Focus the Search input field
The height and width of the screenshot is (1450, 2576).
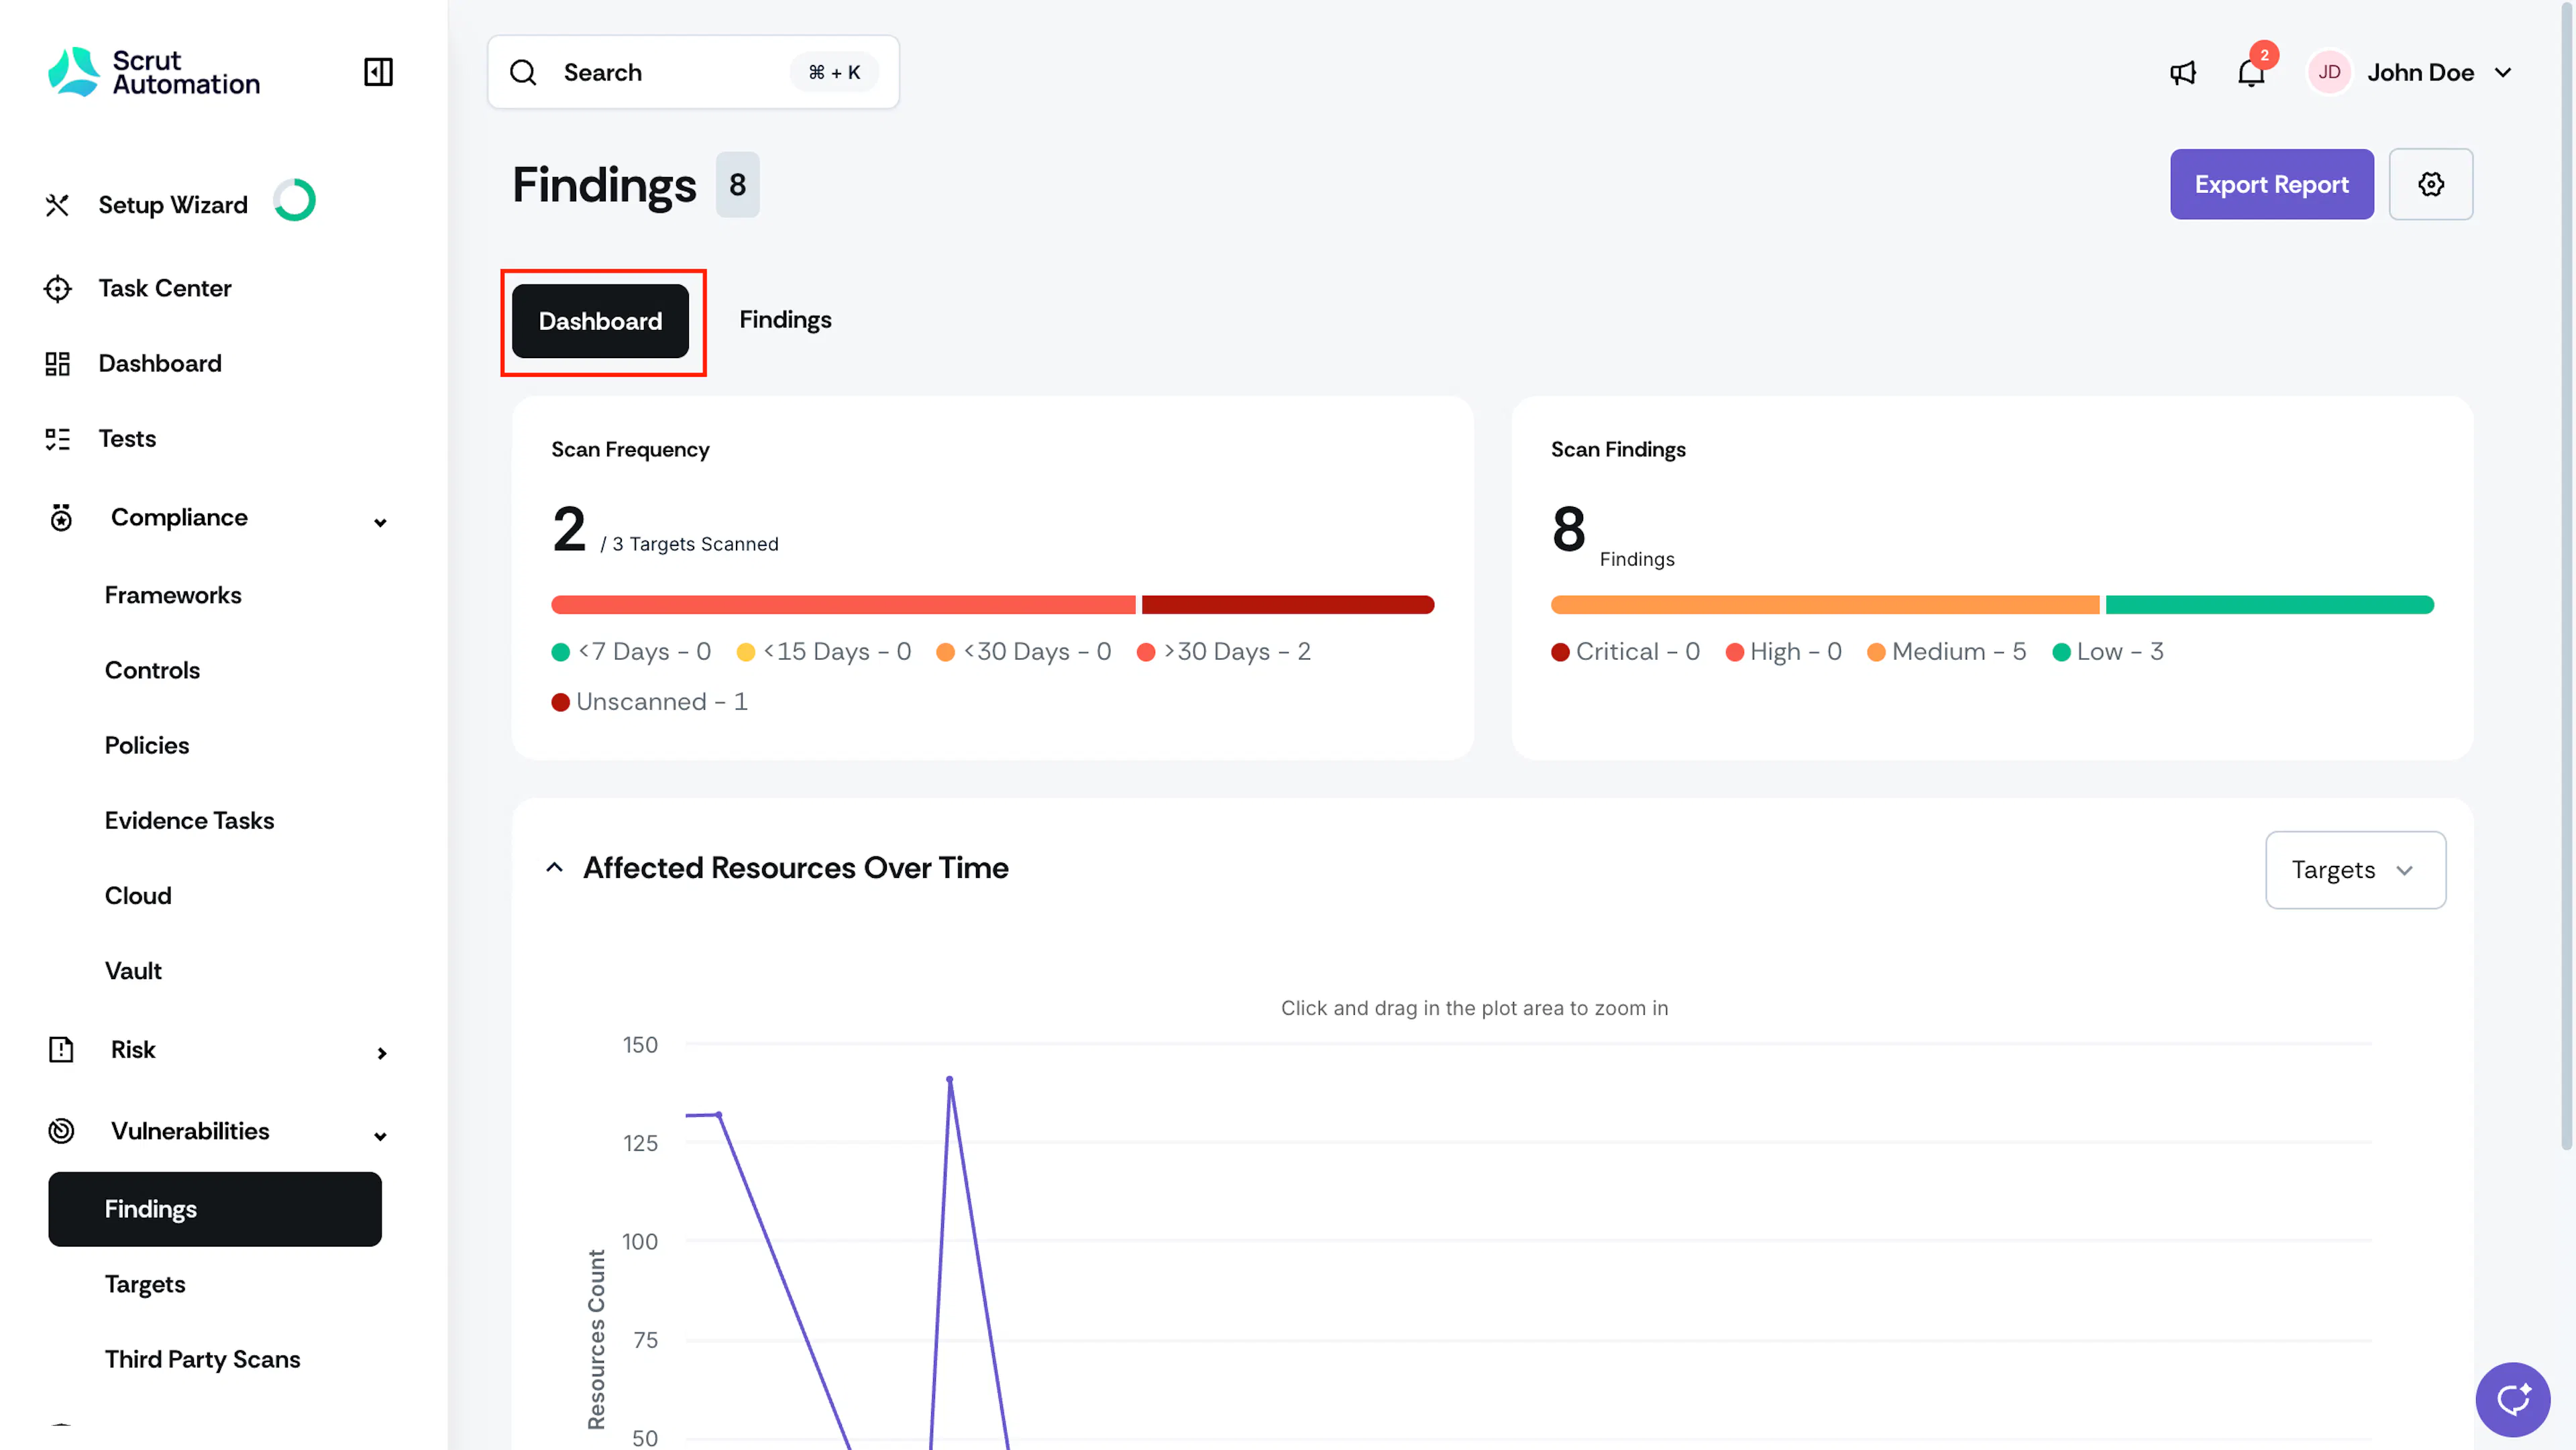[693, 72]
